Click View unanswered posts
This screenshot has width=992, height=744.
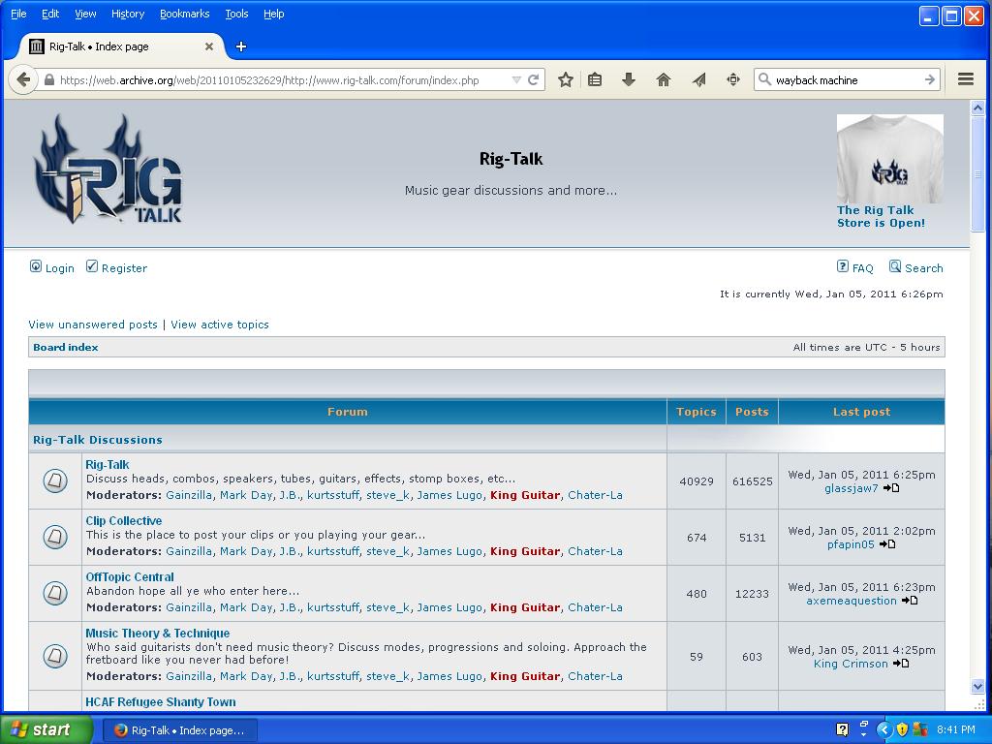pyautogui.click(x=93, y=325)
